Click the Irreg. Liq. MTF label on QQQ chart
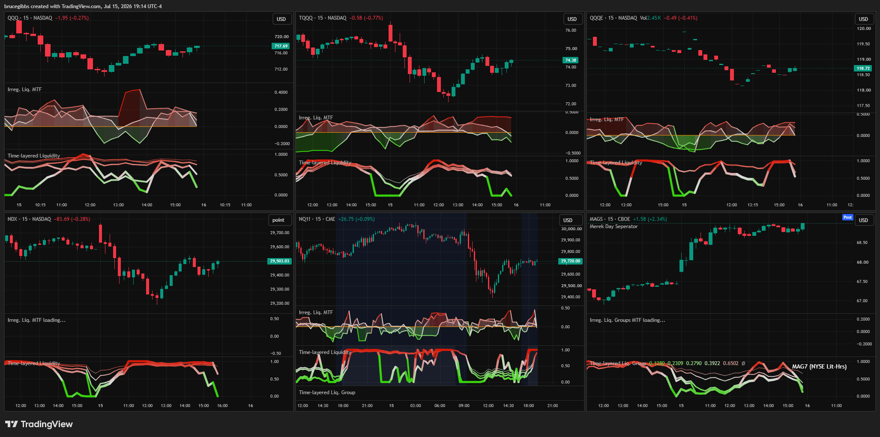The image size is (880, 437). tap(24, 89)
